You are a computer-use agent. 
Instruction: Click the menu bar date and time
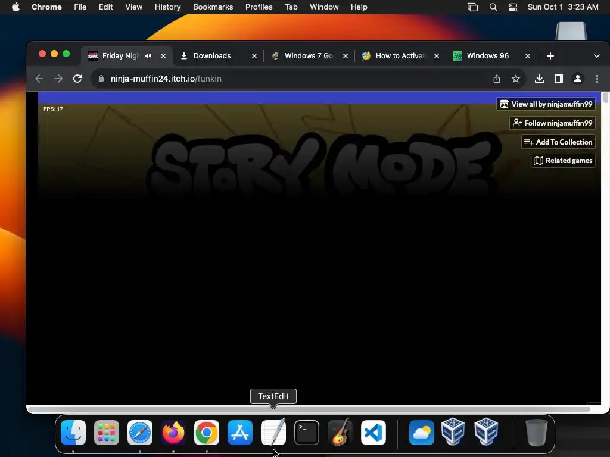[563, 7]
